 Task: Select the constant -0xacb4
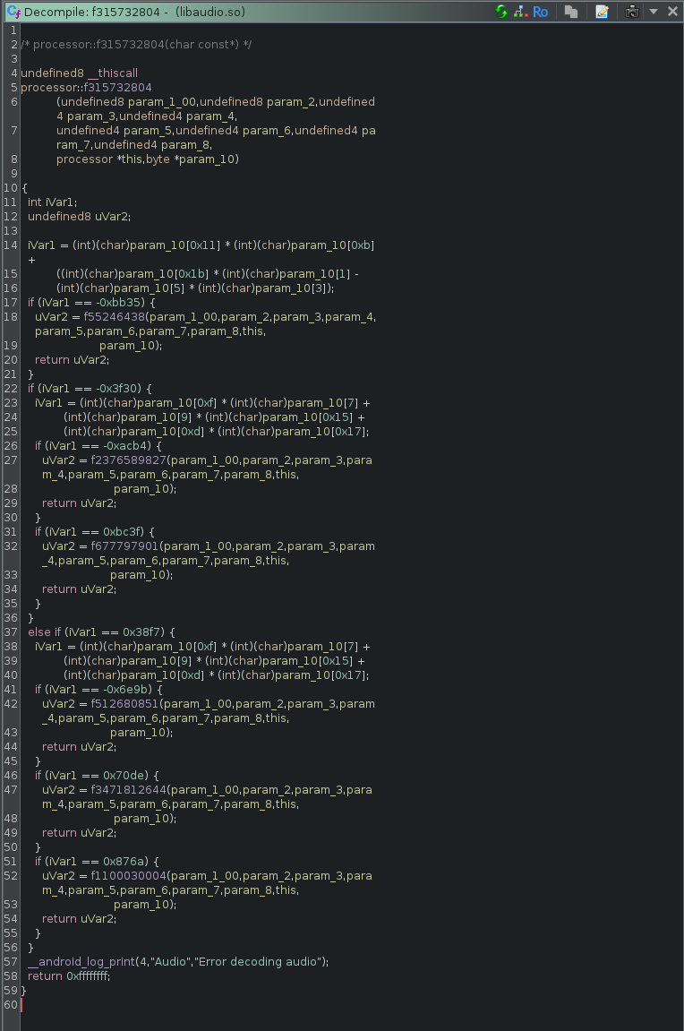pyautogui.click(x=127, y=446)
